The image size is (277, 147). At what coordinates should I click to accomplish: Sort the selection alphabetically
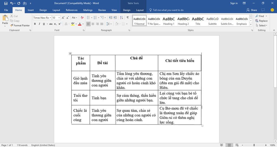pos(121,18)
